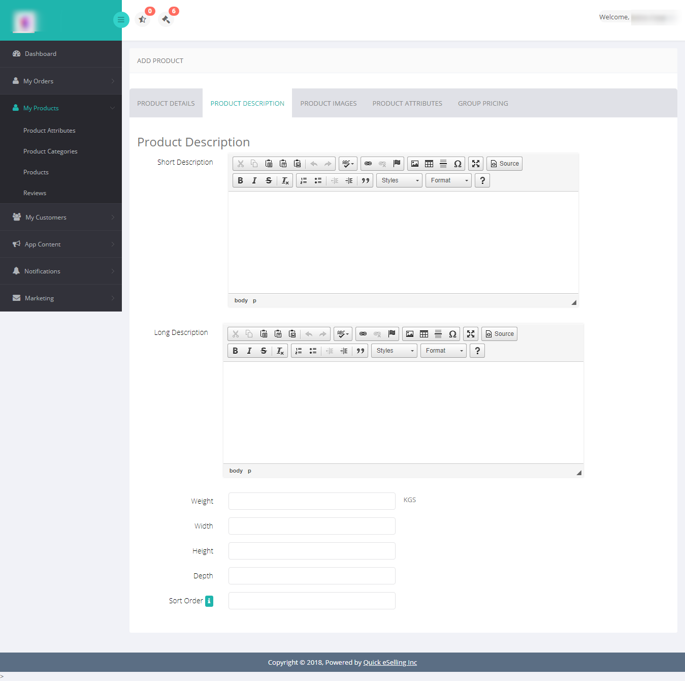Screen dimensions: 685x681
Task: Toggle Source view in Long Description editor
Action: (499, 334)
